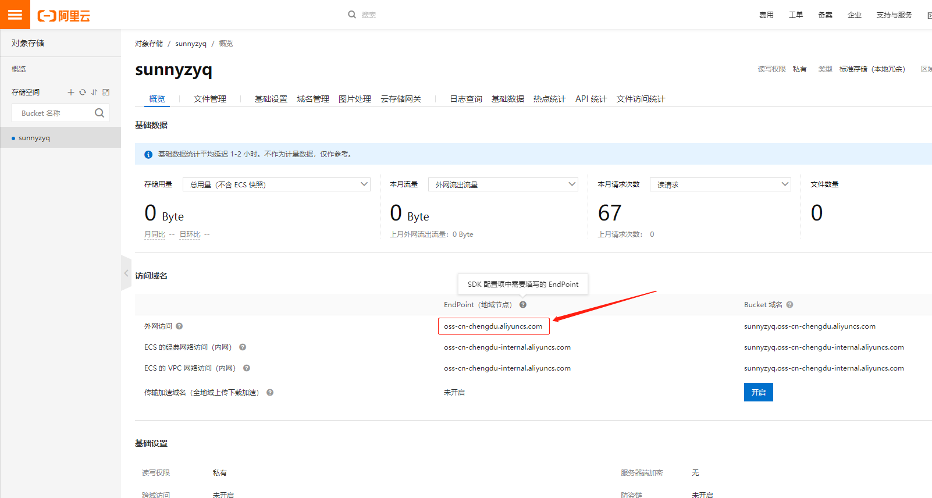Click the ECS 的 VPC 网络访问 row's oss-cn-chengdu-internal endpoint
Viewport: 932px width, 498px height.
(507, 368)
